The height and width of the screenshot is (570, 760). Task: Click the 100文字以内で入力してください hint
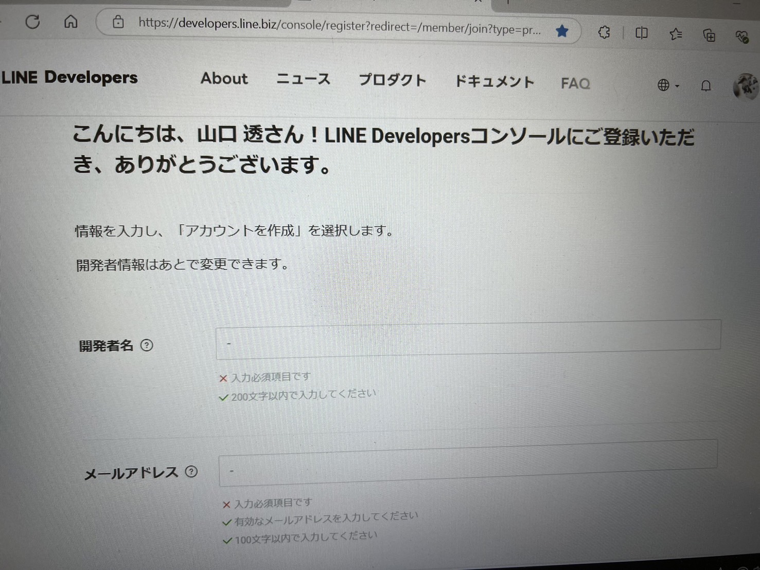pyautogui.click(x=306, y=538)
